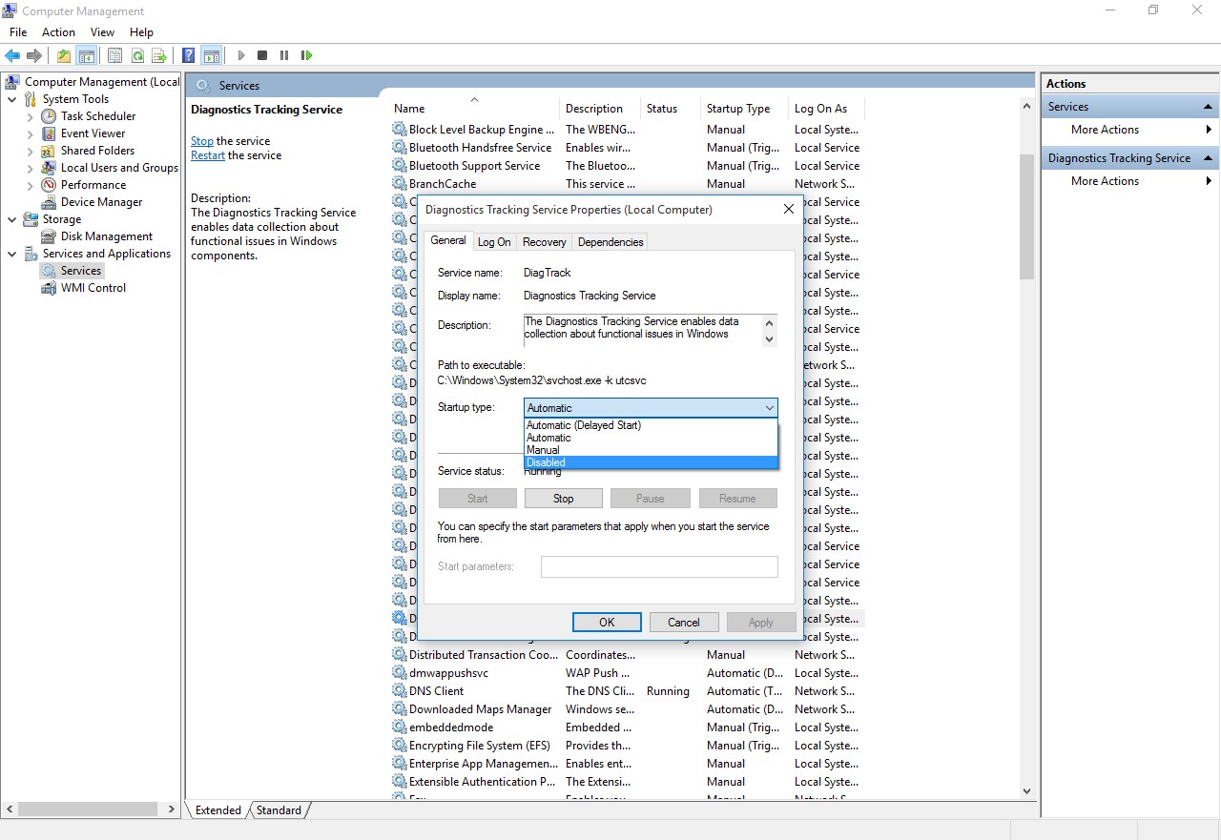This screenshot has width=1221, height=840.
Task: Open the View menu
Action: 102,32
